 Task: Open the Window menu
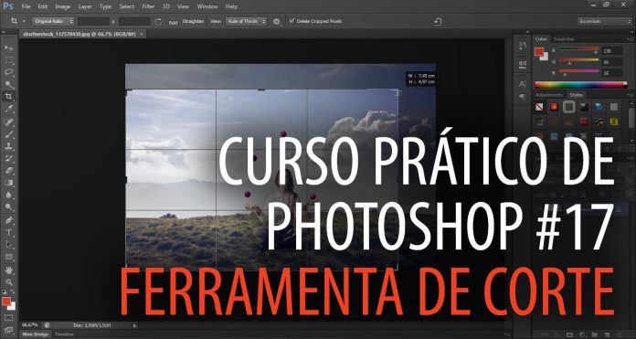tap(207, 6)
